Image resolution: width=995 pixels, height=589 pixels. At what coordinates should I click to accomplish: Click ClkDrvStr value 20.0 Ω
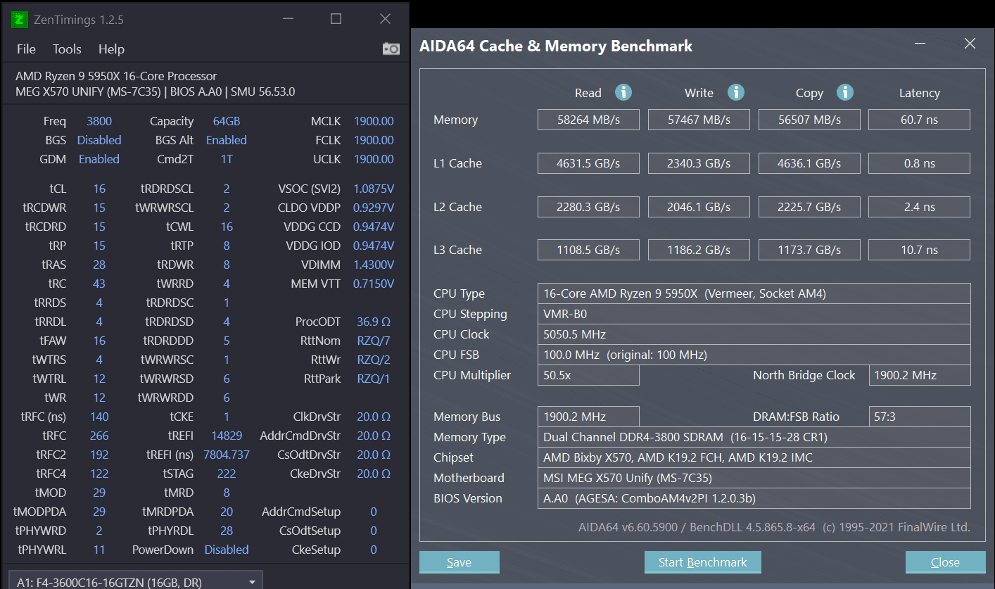(374, 417)
